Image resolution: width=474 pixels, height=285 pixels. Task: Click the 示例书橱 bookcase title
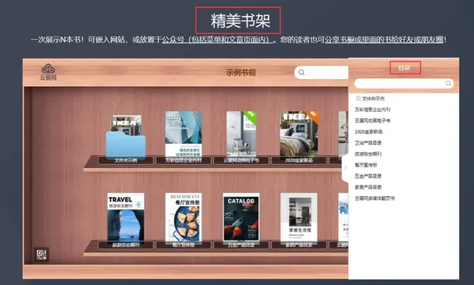click(241, 73)
